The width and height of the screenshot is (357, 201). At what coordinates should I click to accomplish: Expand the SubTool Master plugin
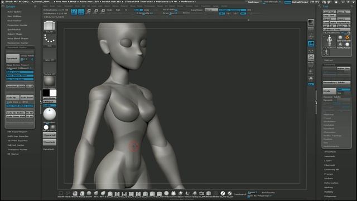click(x=16, y=145)
